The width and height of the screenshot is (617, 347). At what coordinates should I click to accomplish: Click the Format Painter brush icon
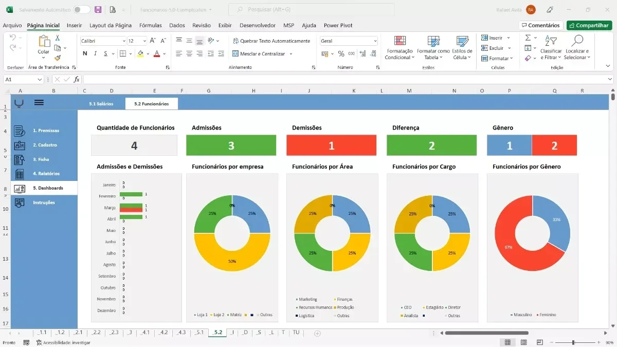pos(58,58)
